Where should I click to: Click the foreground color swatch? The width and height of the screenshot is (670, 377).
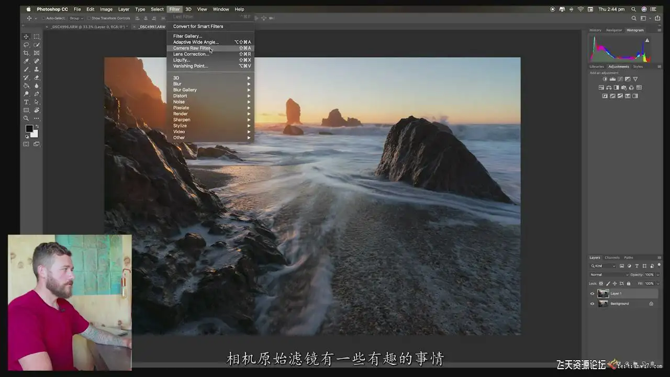29,128
